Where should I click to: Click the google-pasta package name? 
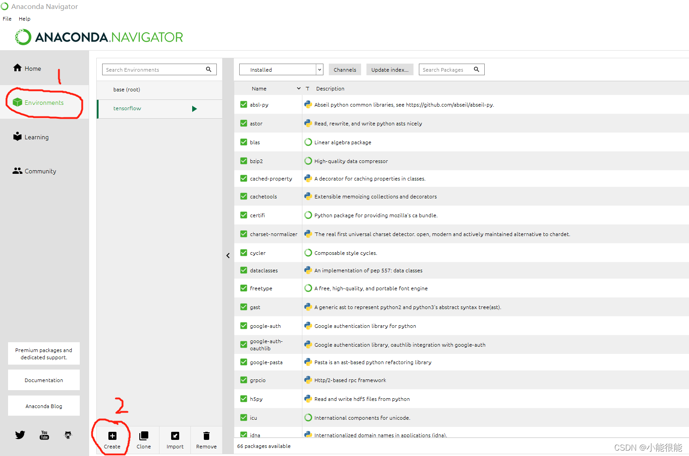pos(266,362)
